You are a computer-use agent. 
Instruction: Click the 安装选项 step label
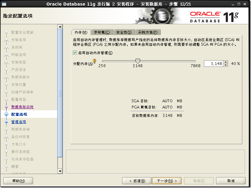click(x=19, y=40)
